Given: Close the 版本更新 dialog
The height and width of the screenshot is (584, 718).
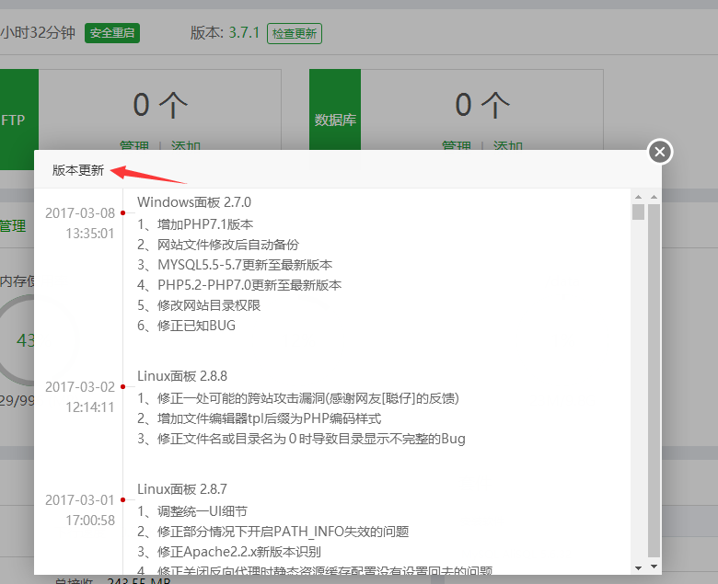Looking at the screenshot, I should click(x=660, y=152).
